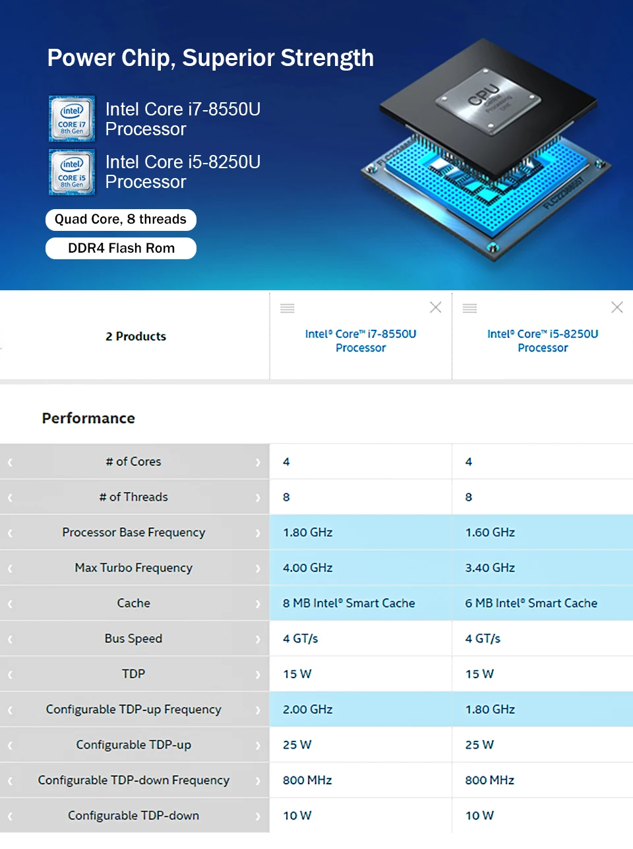Select the Cache row label
Viewport: 633px width, 849px height.
pos(134,603)
